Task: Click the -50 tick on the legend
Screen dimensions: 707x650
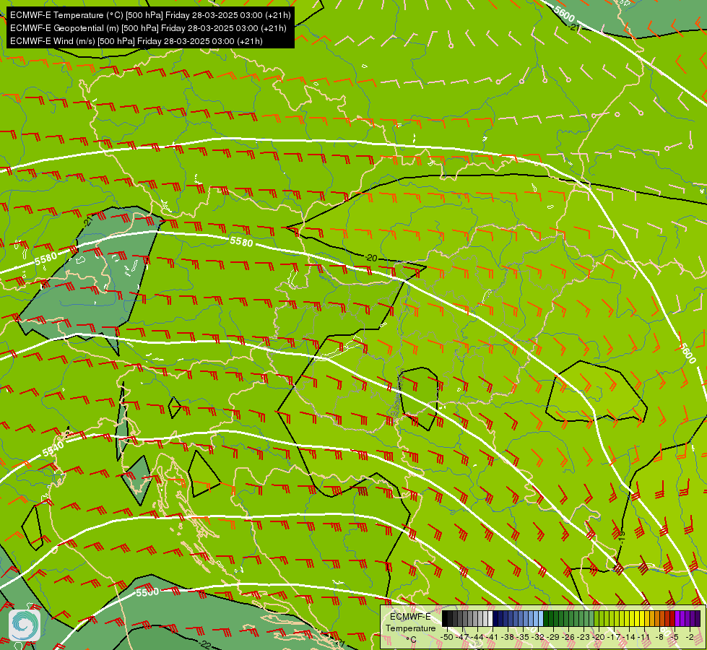Action: 447,637
